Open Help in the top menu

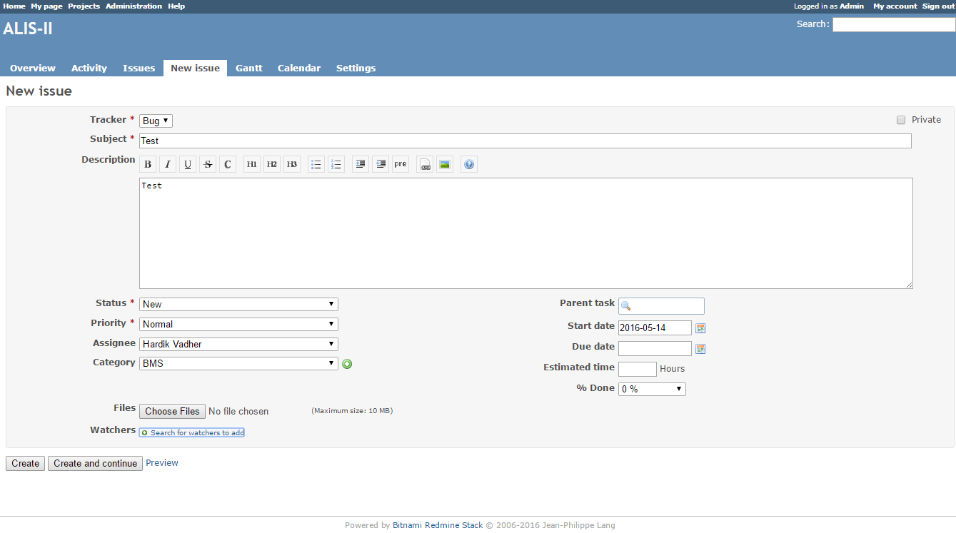176,6
